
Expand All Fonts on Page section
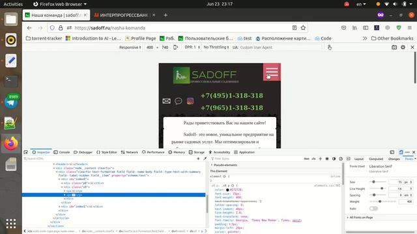(x=347, y=218)
